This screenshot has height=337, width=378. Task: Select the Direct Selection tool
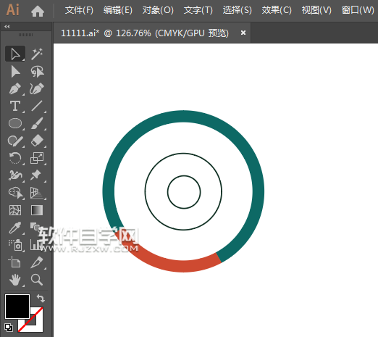(15, 72)
